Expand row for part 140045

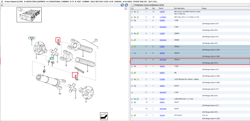132,12
